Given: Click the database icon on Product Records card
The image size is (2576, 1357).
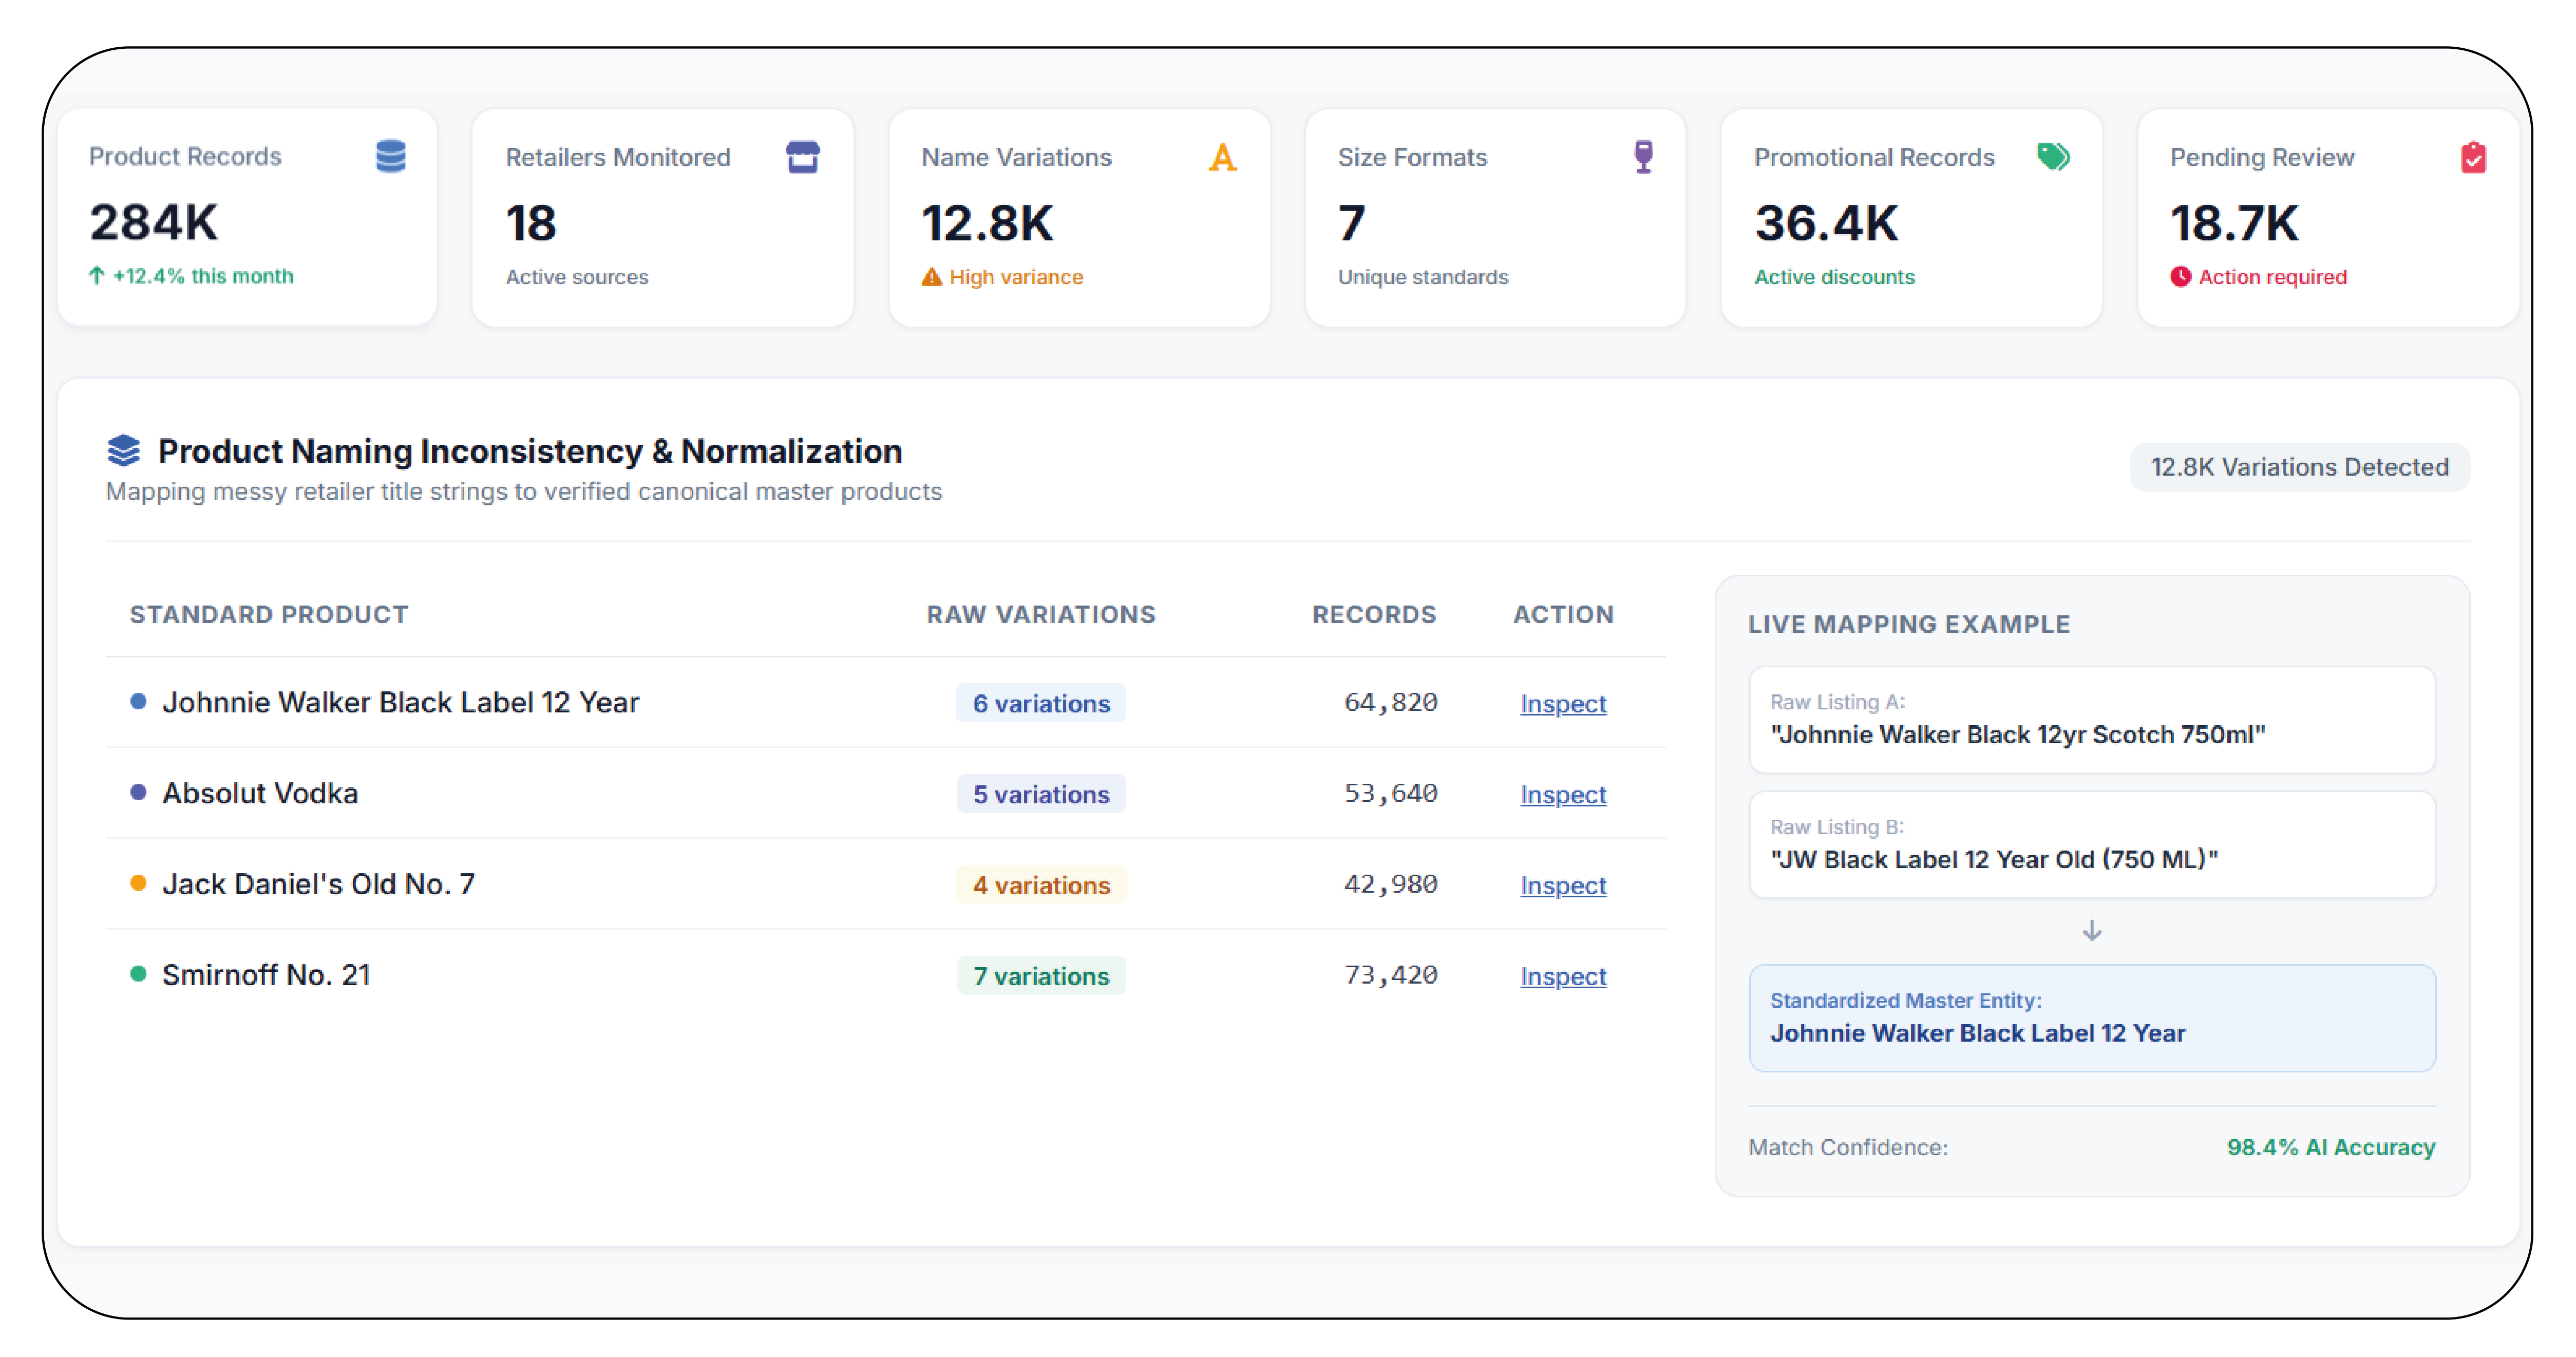Looking at the screenshot, I should [391, 156].
